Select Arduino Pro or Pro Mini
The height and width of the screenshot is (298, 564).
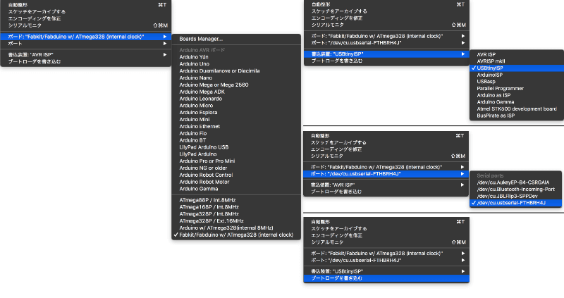(236, 161)
